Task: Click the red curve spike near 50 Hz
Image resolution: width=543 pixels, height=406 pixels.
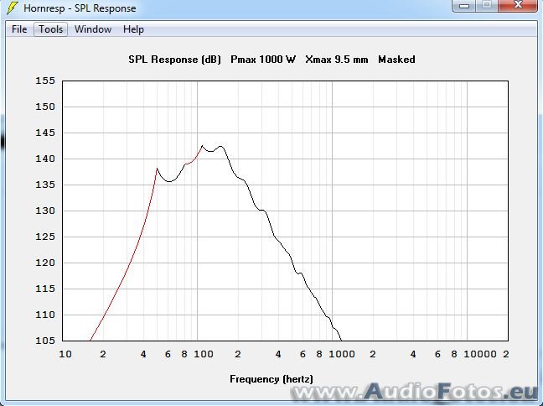Action: (157, 169)
